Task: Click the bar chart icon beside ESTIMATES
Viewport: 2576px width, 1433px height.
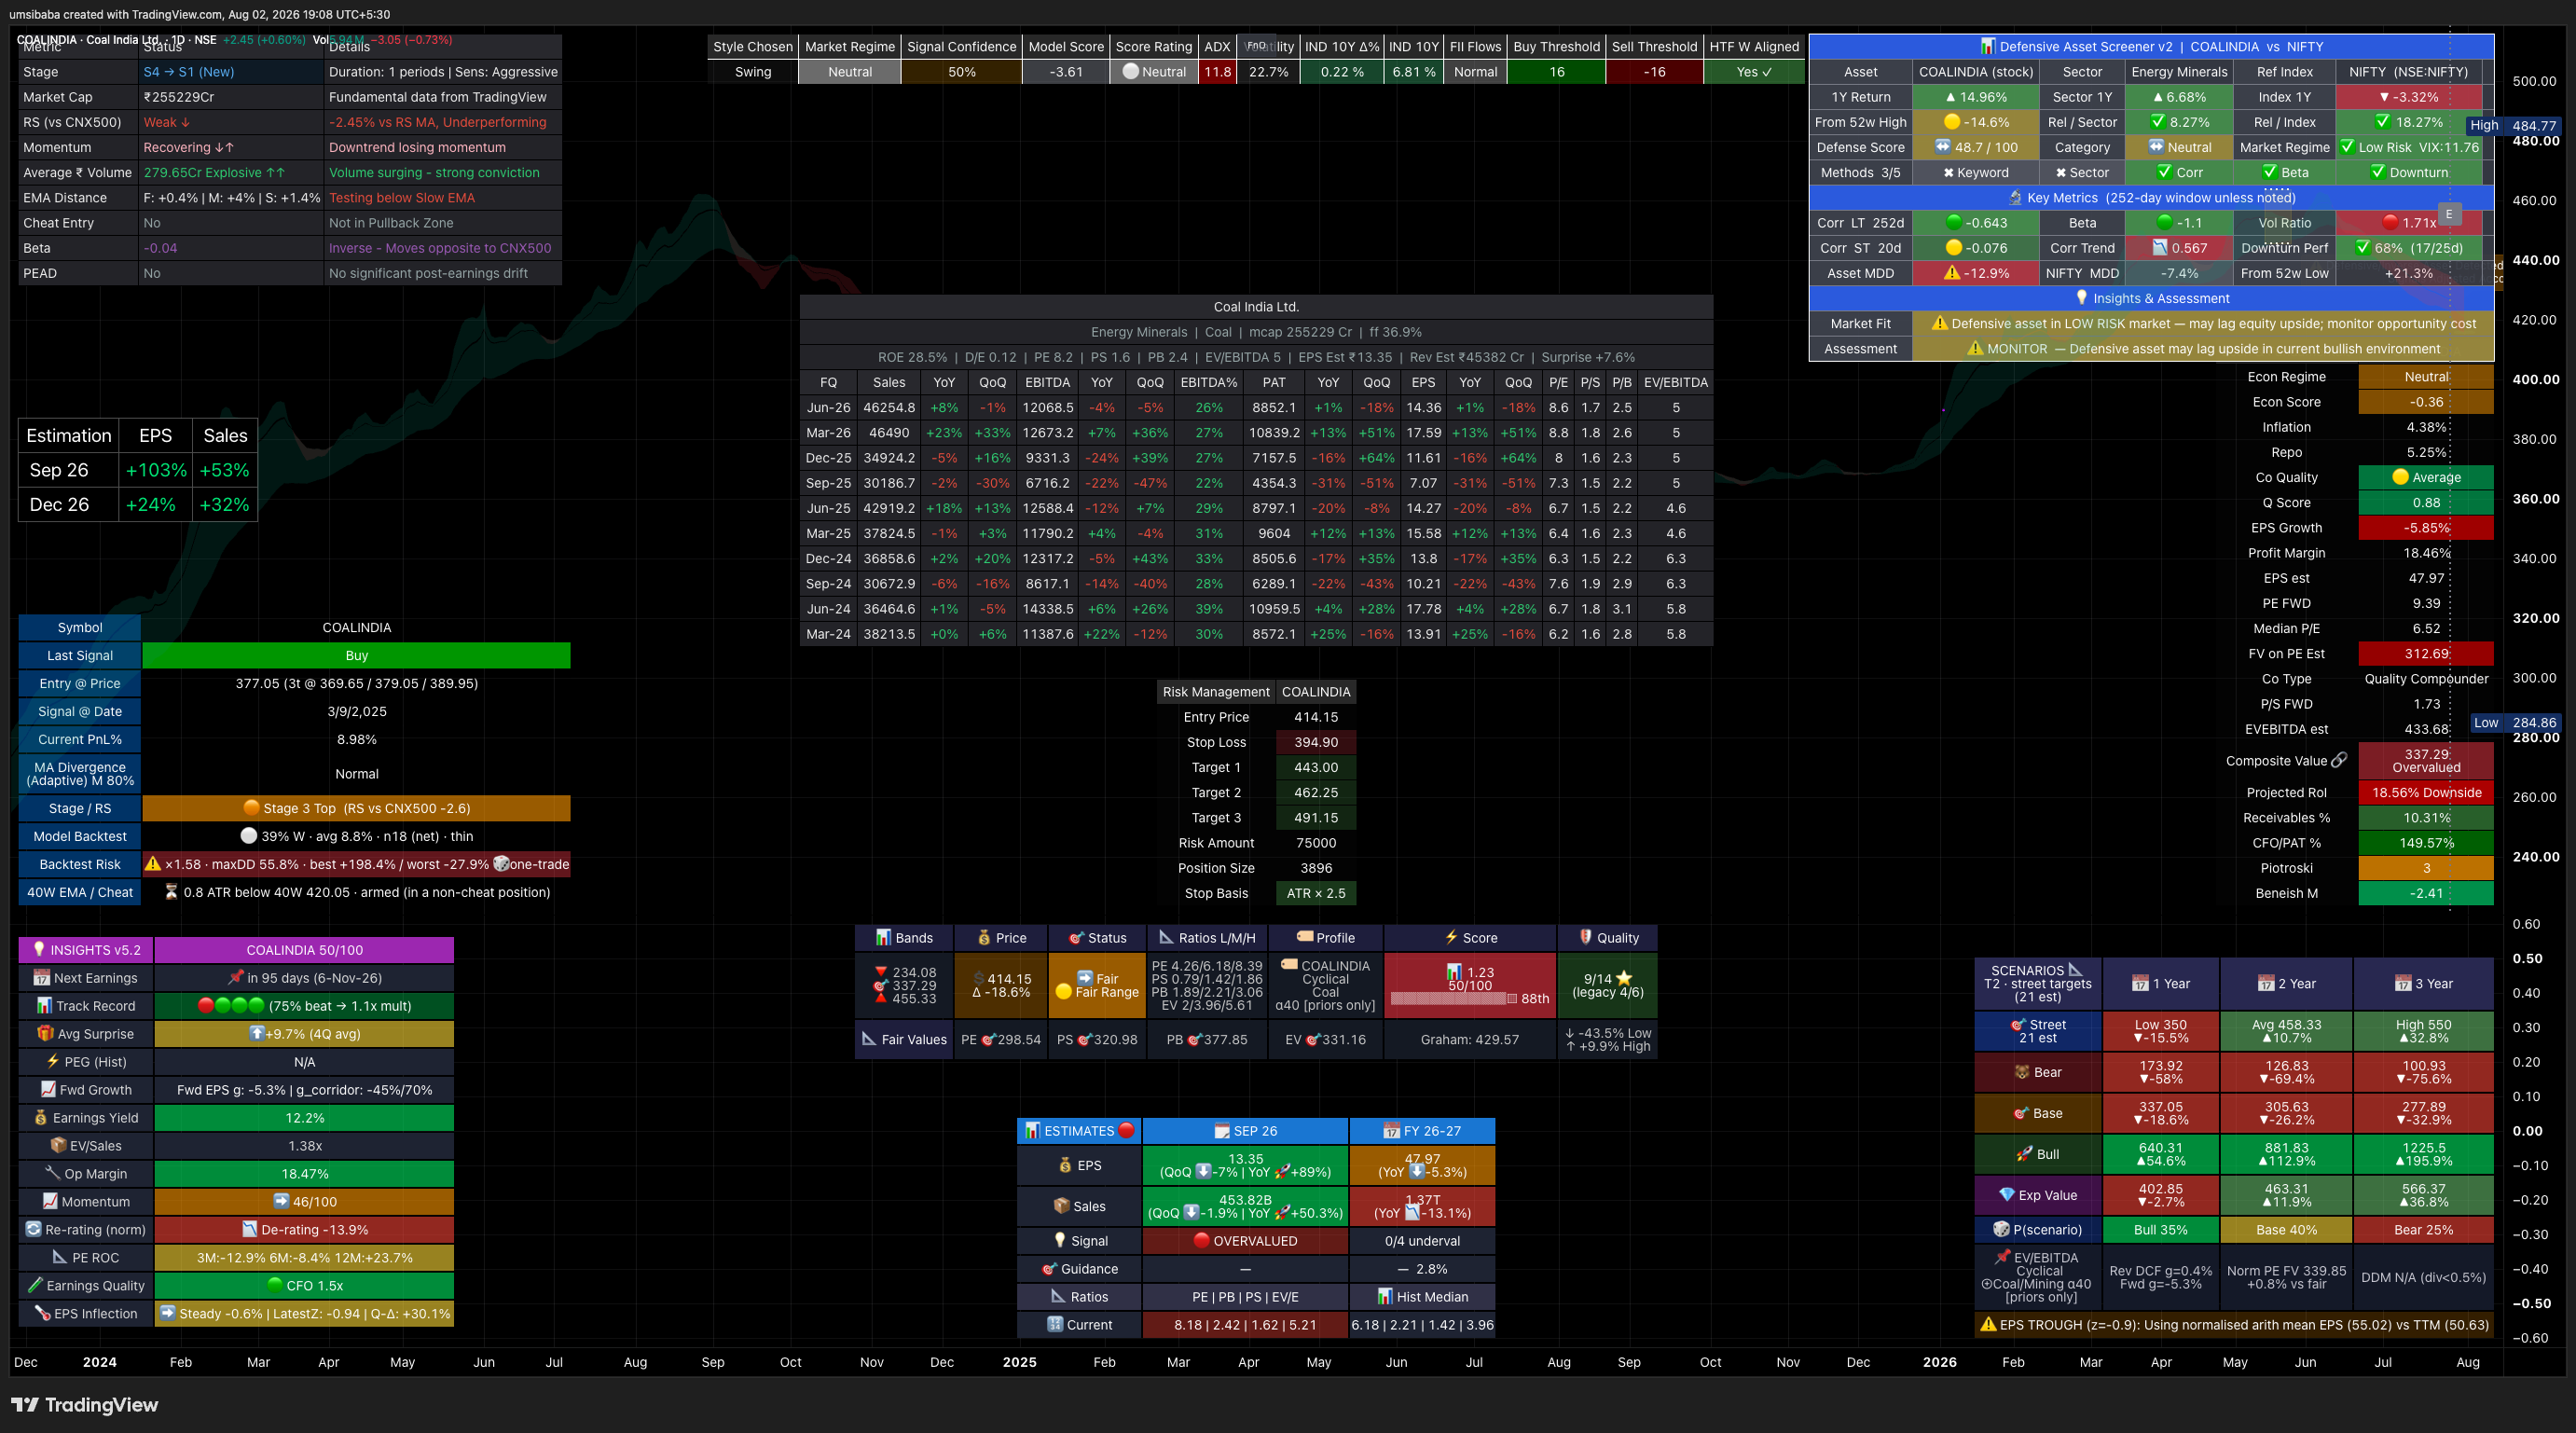Action: pos(1033,1130)
